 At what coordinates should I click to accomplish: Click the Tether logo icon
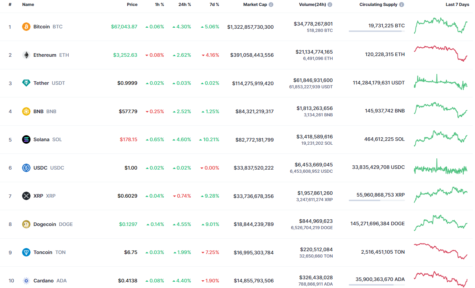[x=26, y=83]
